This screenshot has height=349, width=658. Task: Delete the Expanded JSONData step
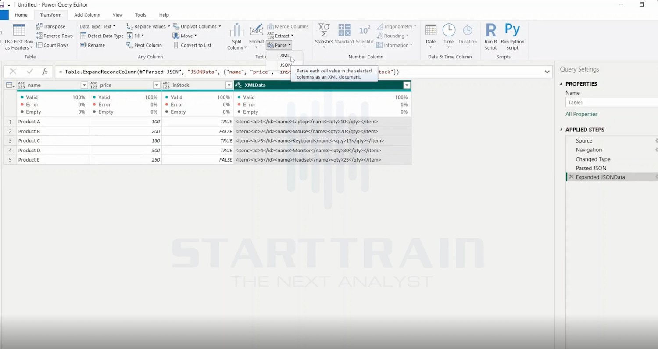571,177
